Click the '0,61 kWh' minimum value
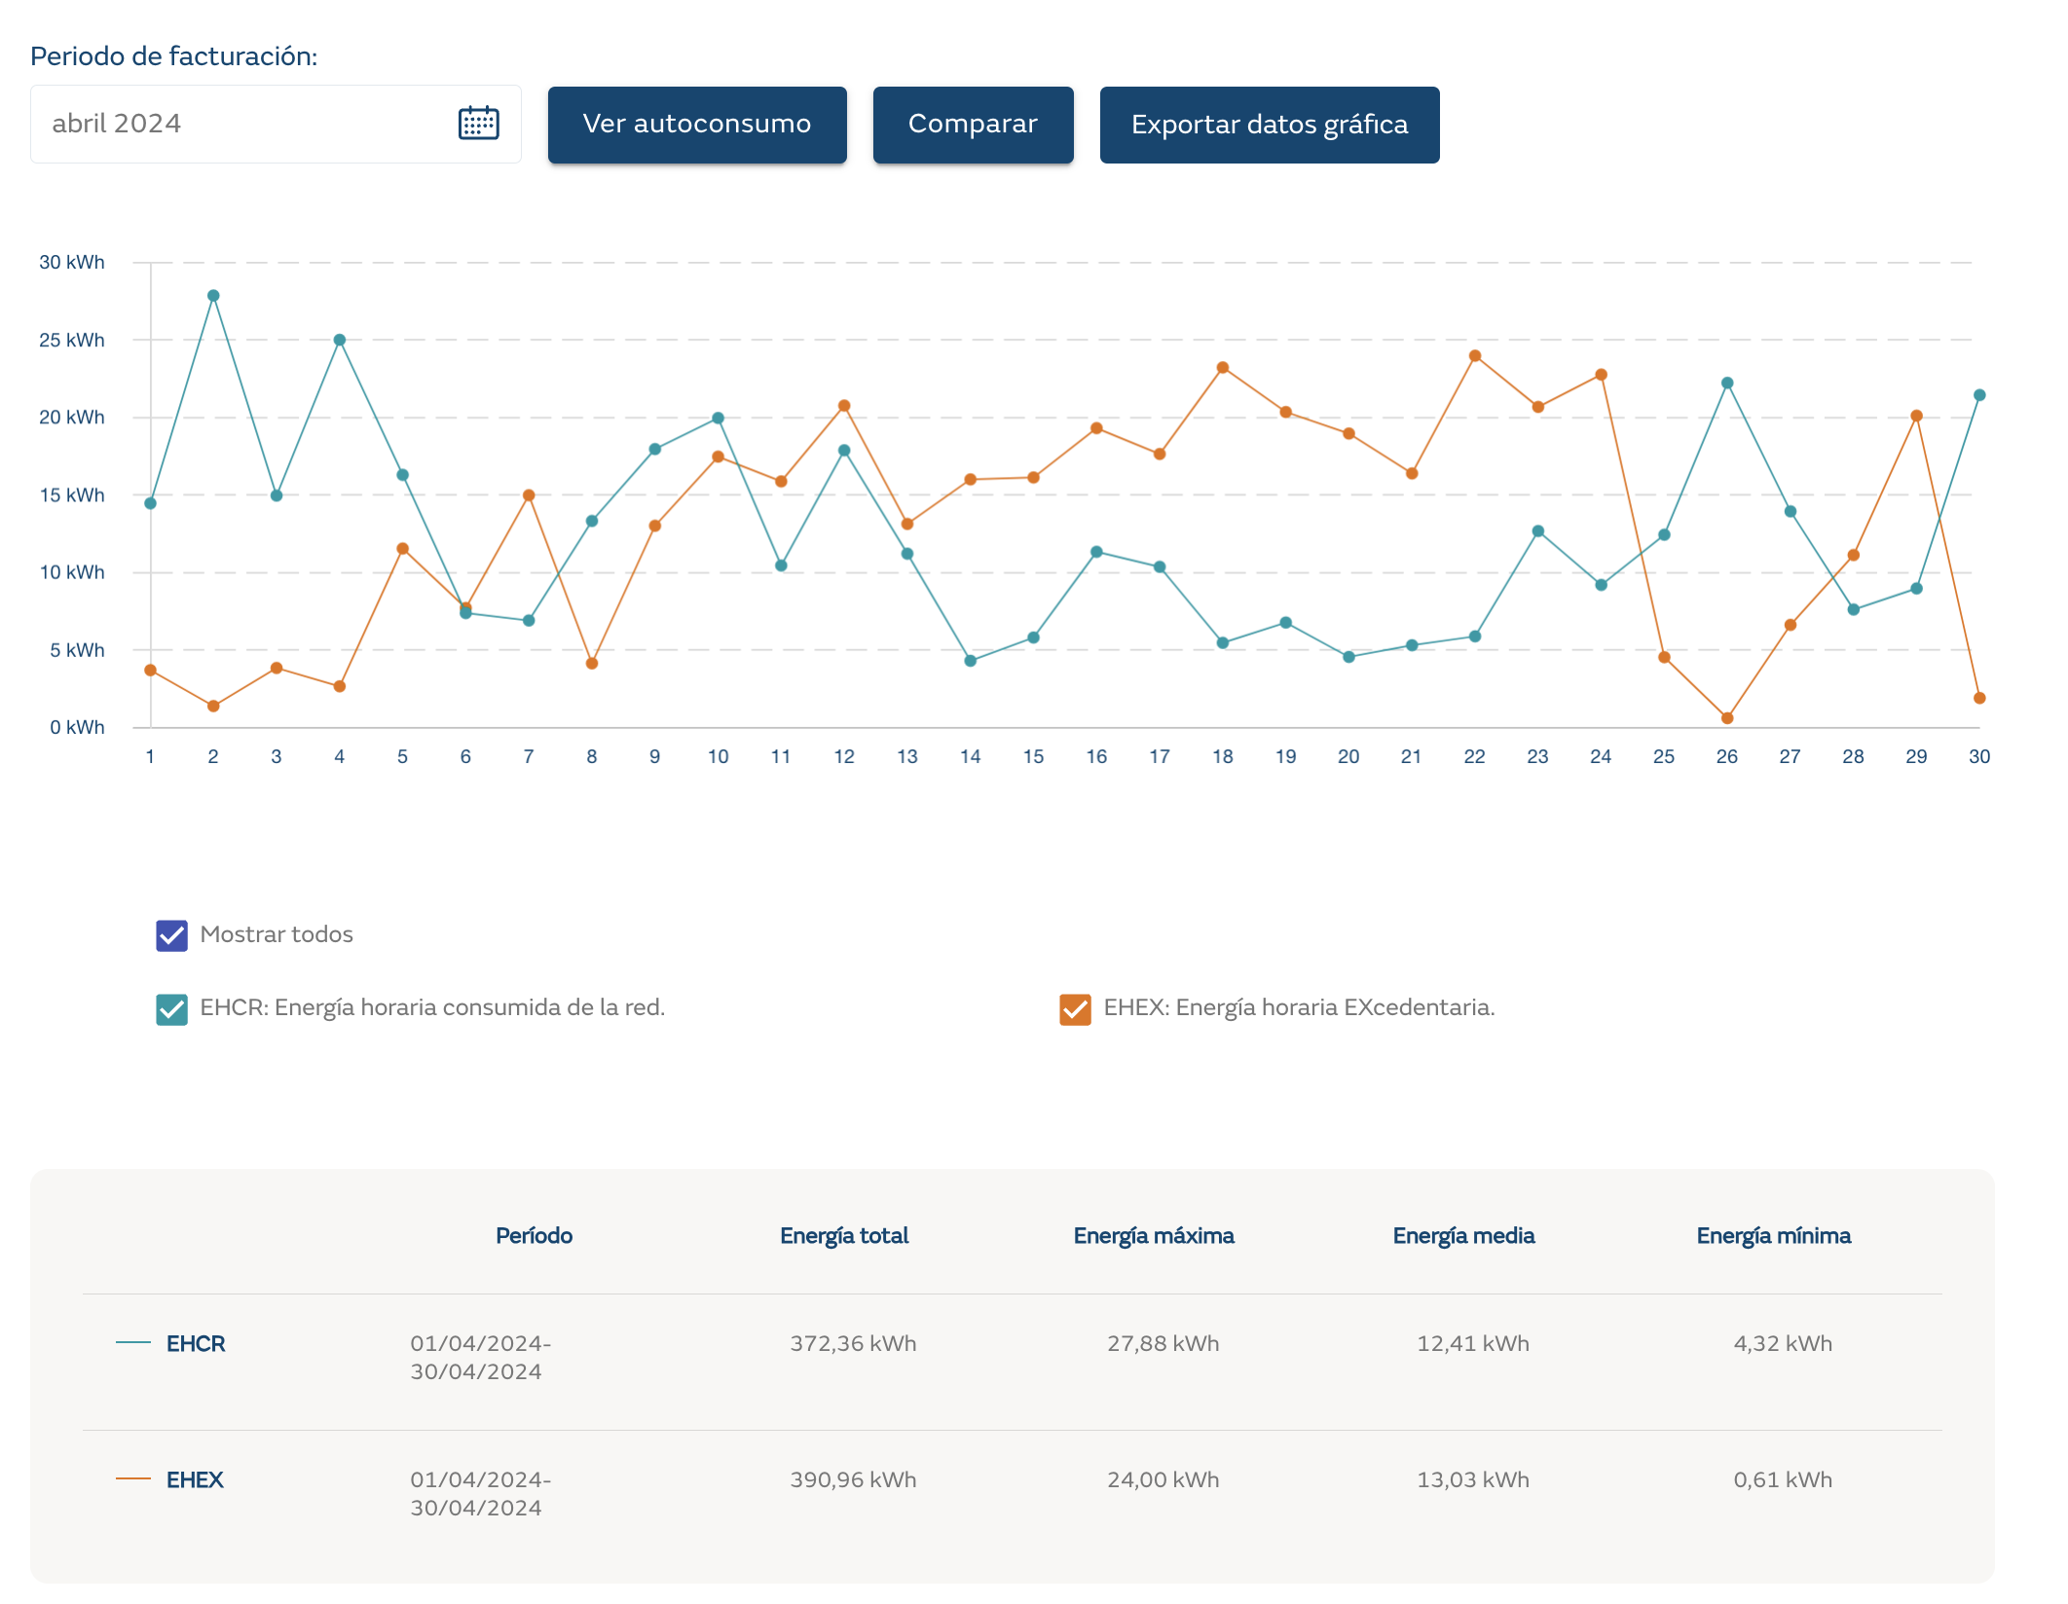The height and width of the screenshot is (1604, 2068). [1783, 1480]
